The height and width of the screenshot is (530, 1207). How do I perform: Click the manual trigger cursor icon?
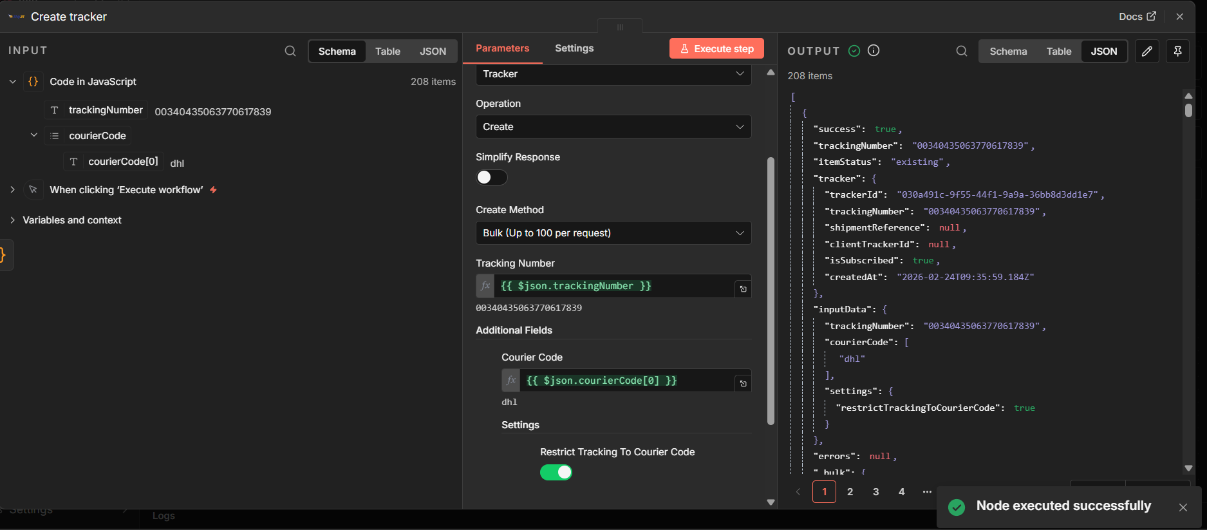33,189
